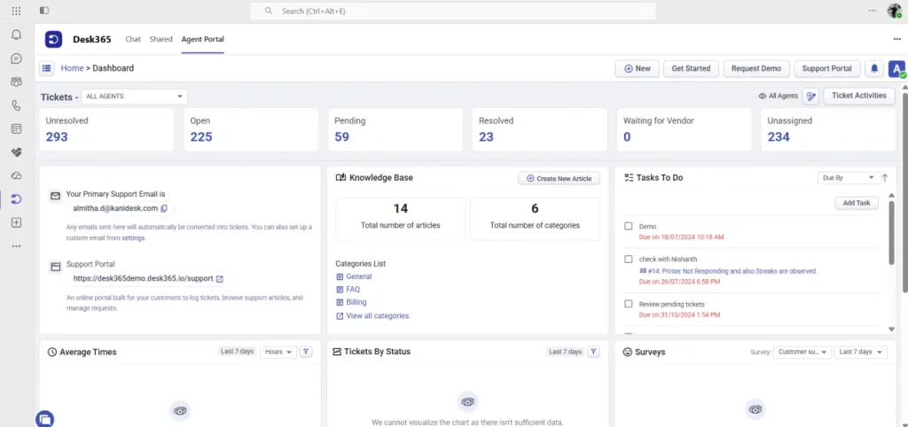Switch to the Shared tab

(161, 39)
